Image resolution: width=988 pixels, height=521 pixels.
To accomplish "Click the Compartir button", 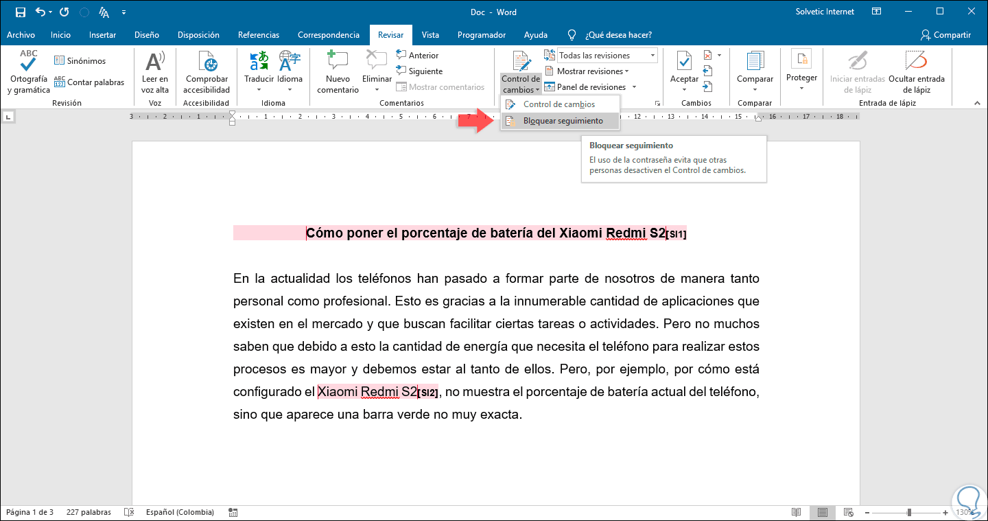I will click(x=945, y=35).
